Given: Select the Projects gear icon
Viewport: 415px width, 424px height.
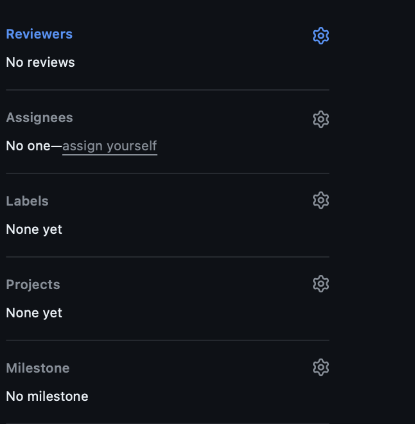Looking at the screenshot, I should [x=321, y=283].
